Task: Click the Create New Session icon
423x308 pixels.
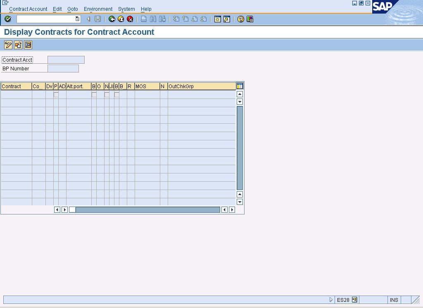Action: pyautogui.click(x=217, y=19)
